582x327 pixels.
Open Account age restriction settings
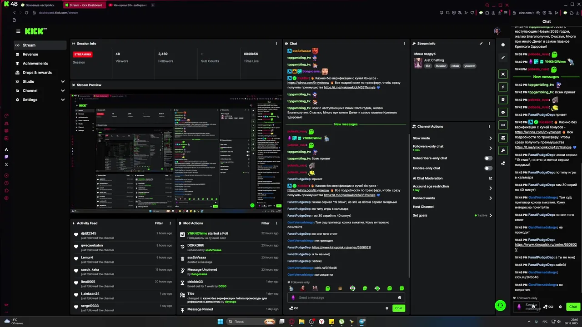pos(452,188)
